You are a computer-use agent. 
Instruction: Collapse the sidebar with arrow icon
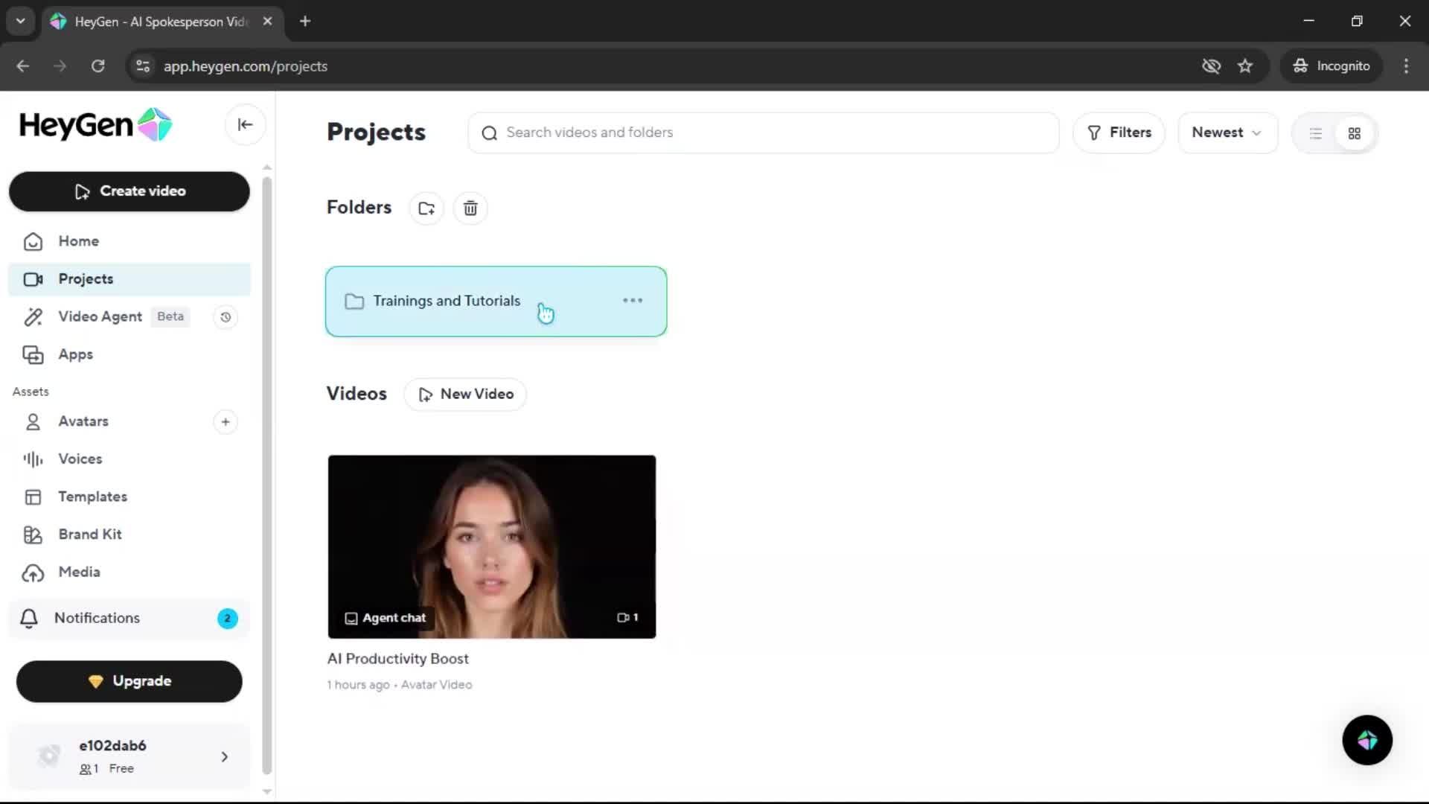(245, 125)
